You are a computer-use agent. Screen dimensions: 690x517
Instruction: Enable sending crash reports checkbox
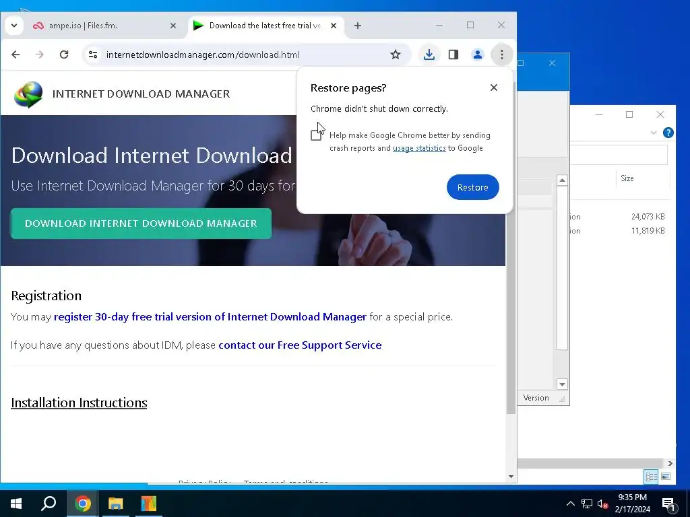tap(316, 135)
